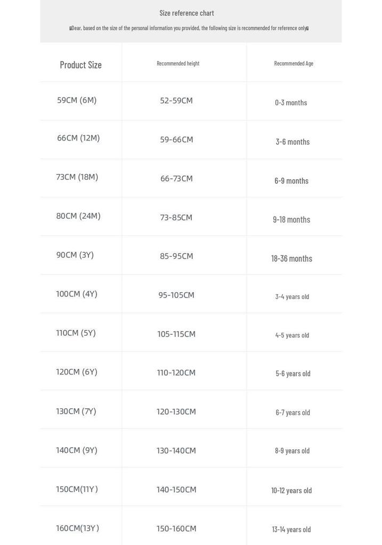Select the 59CM (6M) size cell
The image size is (382, 545).
coord(77,100)
